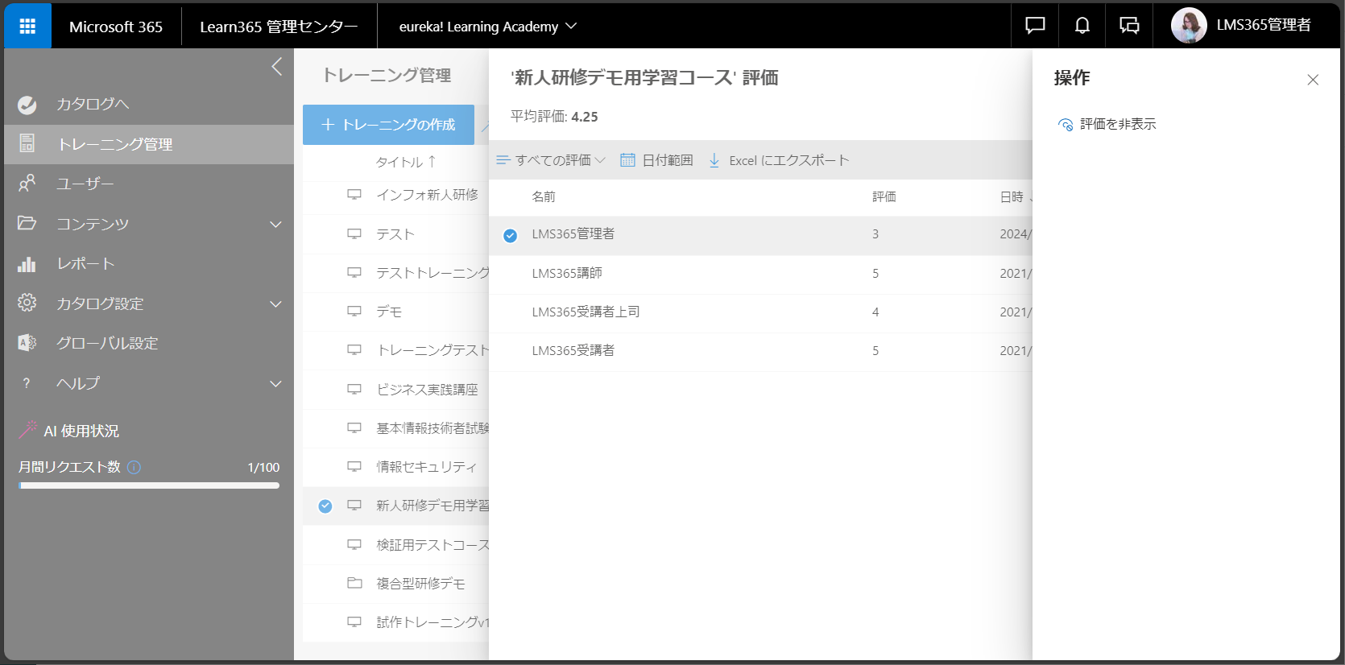Screen dimensions: 1345x665
Task: Click the カタログへ checkmark icon
Action: coord(27,105)
